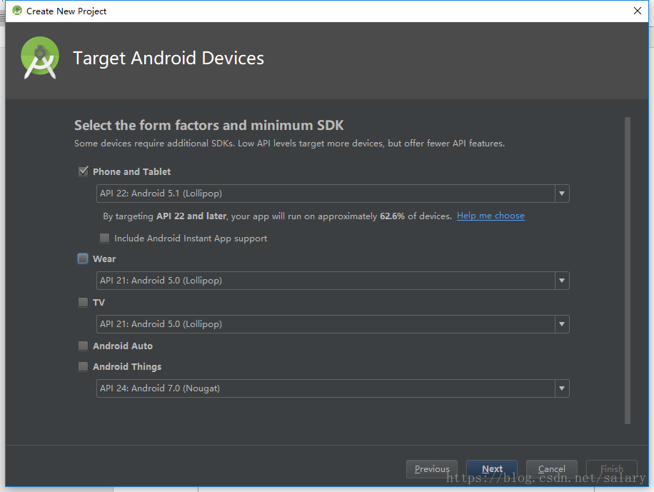The height and width of the screenshot is (492, 654).
Task: Tick the Android Auto checkbox
Action: pos(83,346)
